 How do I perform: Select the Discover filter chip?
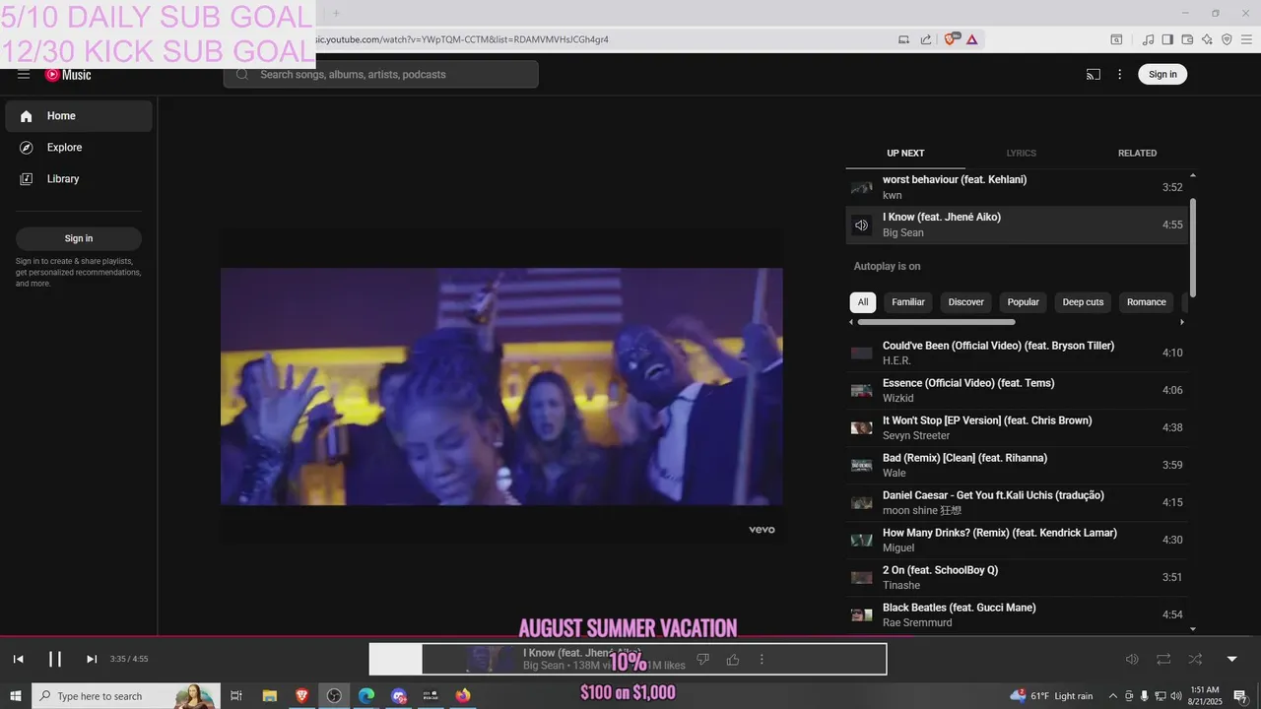click(966, 302)
